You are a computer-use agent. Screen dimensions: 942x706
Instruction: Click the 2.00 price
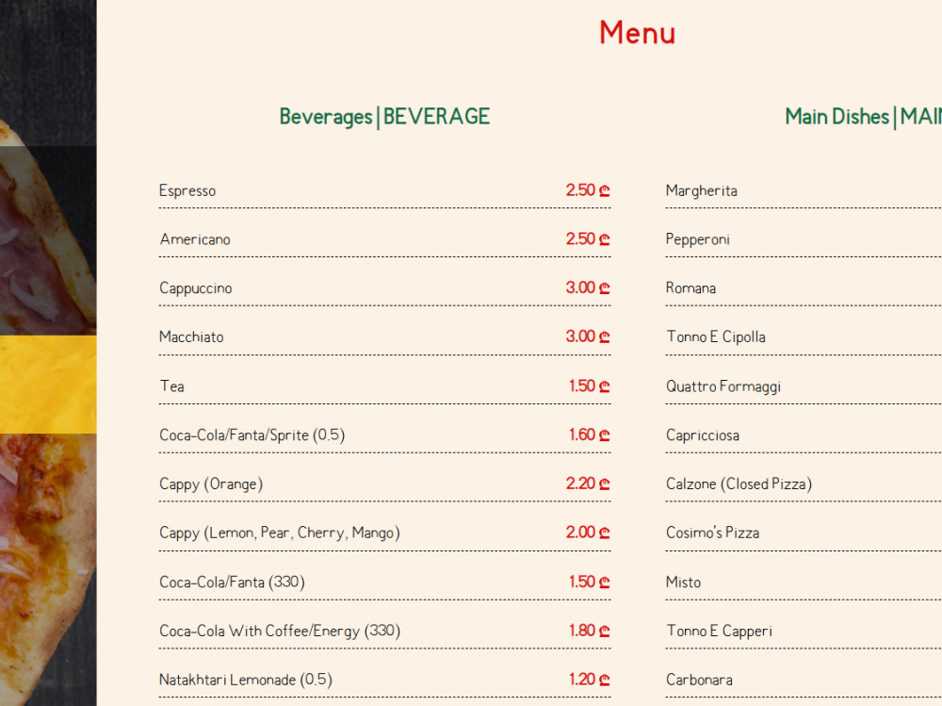pos(588,532)
